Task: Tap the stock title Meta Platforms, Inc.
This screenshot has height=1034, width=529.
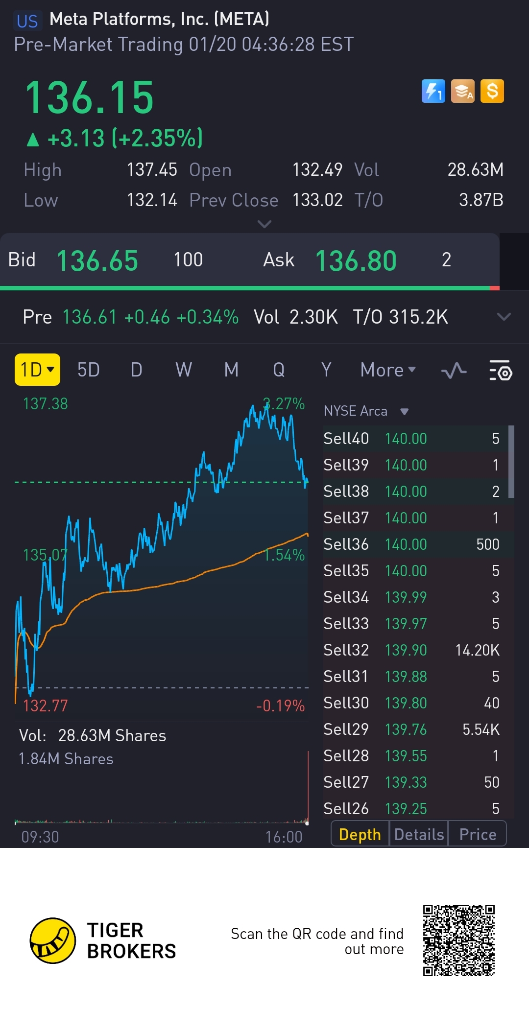Action: (x=160, y=20)
